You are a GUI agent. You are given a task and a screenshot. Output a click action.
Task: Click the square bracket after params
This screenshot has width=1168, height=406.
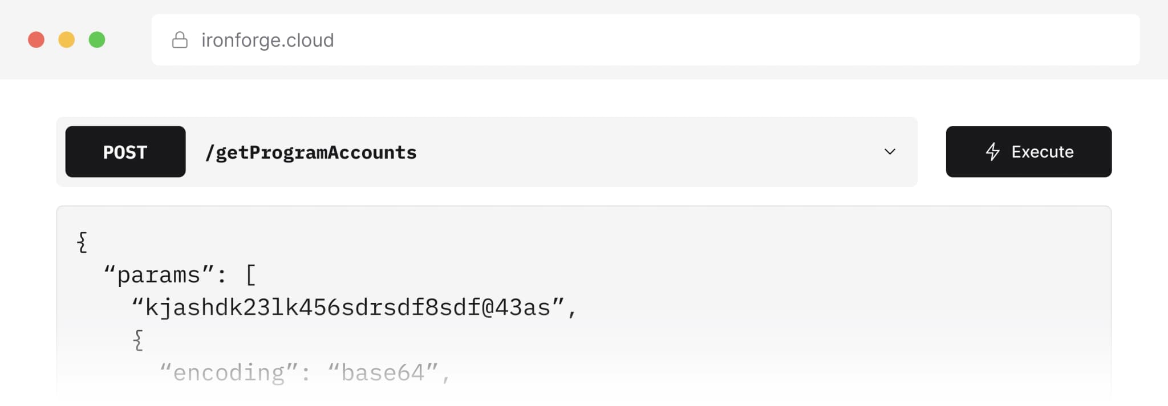[250, 275]
